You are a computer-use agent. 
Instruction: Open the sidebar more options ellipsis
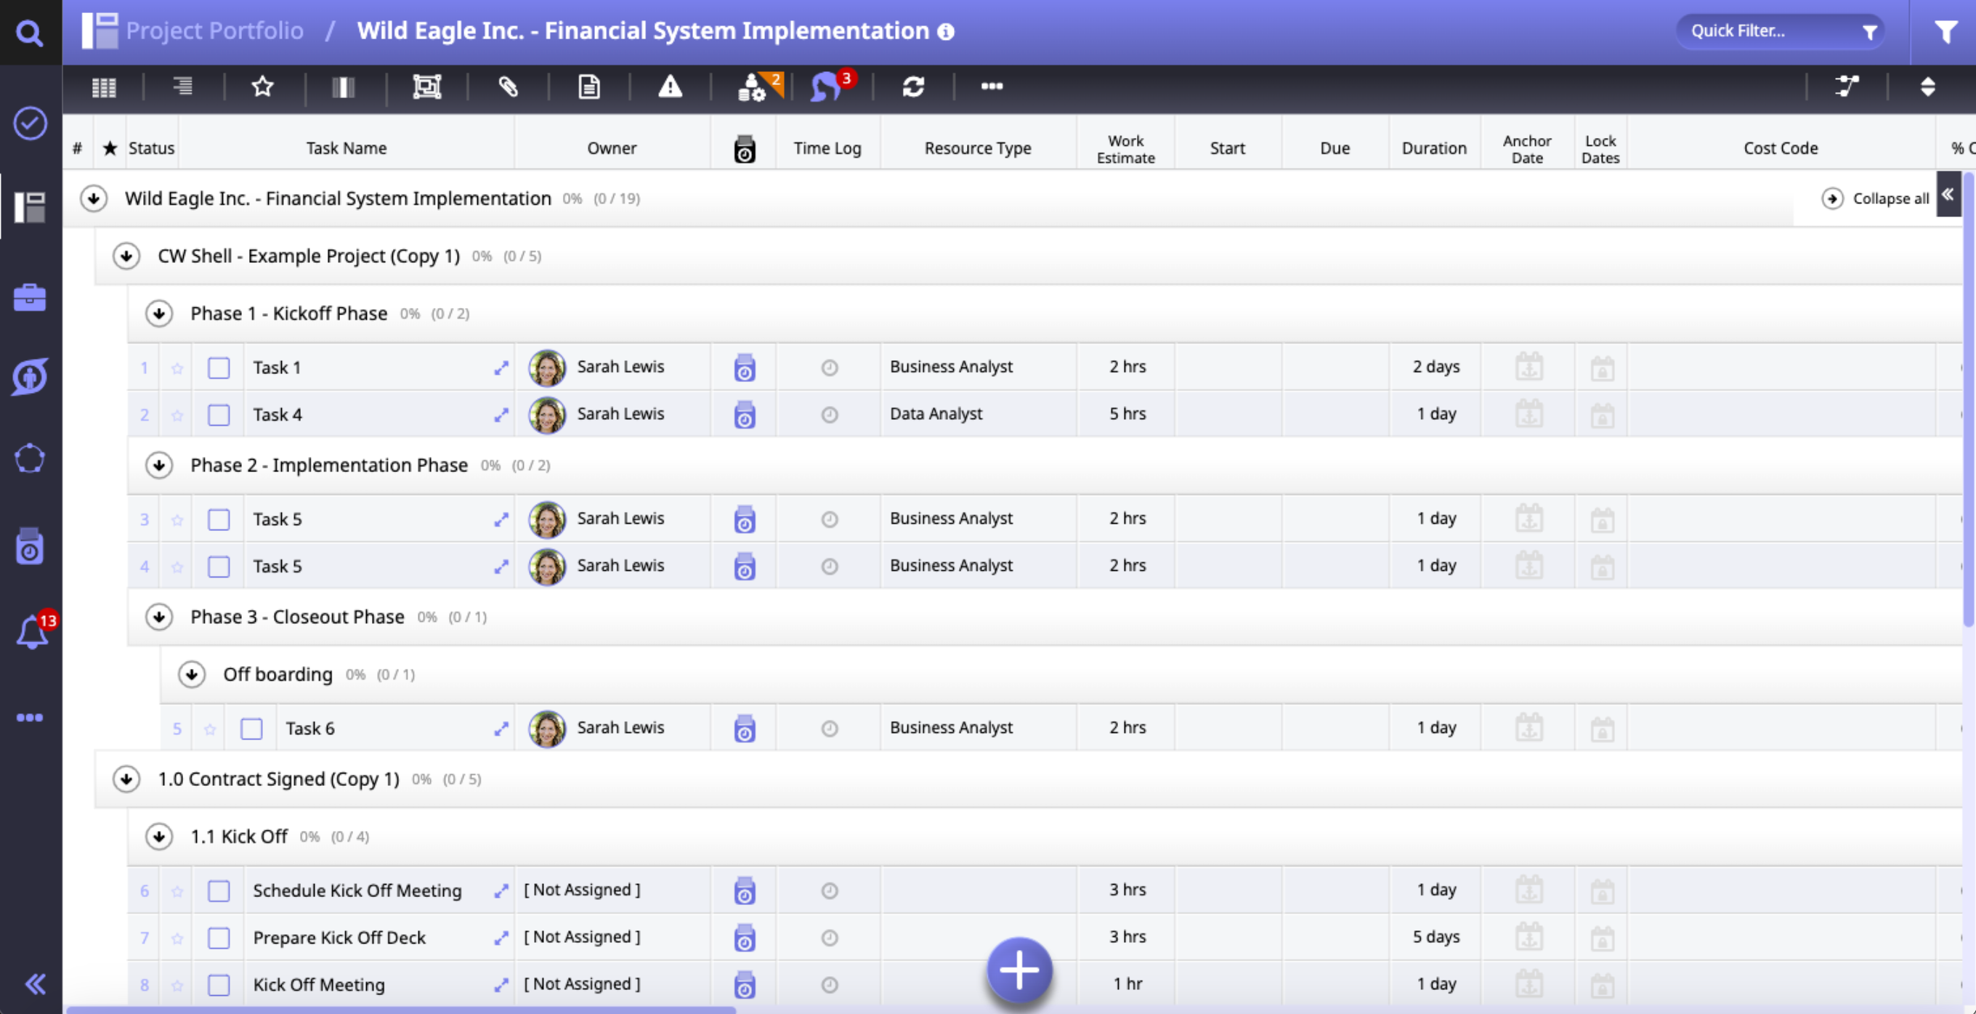pyautogui.click(x=30, y=718)
